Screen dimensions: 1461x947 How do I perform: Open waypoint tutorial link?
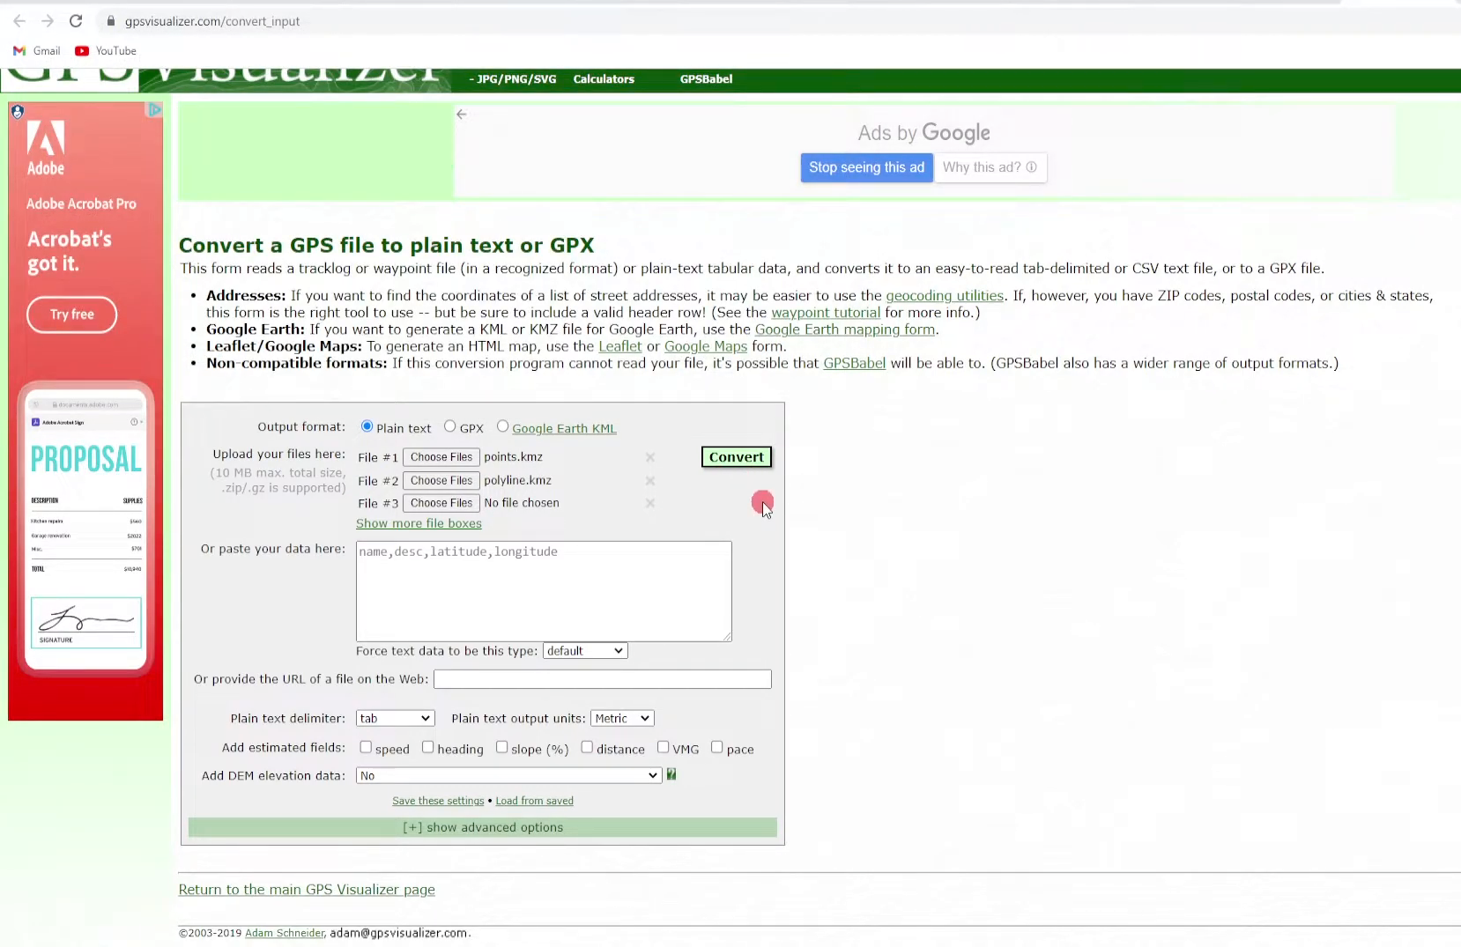[826, 313]
